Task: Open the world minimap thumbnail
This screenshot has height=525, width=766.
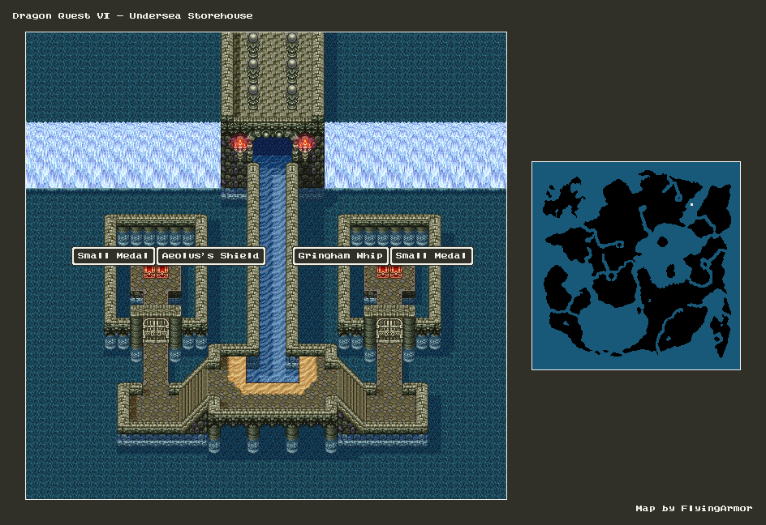Action: (x=636, y=266)
